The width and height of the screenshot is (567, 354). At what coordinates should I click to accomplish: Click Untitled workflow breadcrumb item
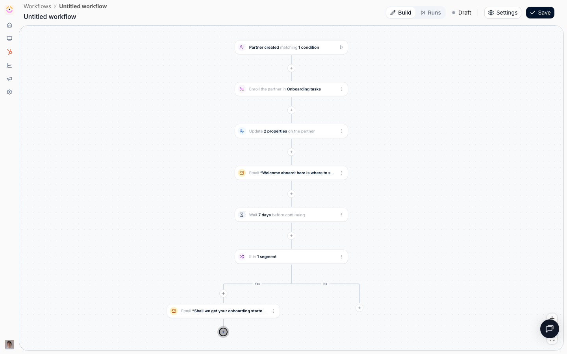(83, 6)
